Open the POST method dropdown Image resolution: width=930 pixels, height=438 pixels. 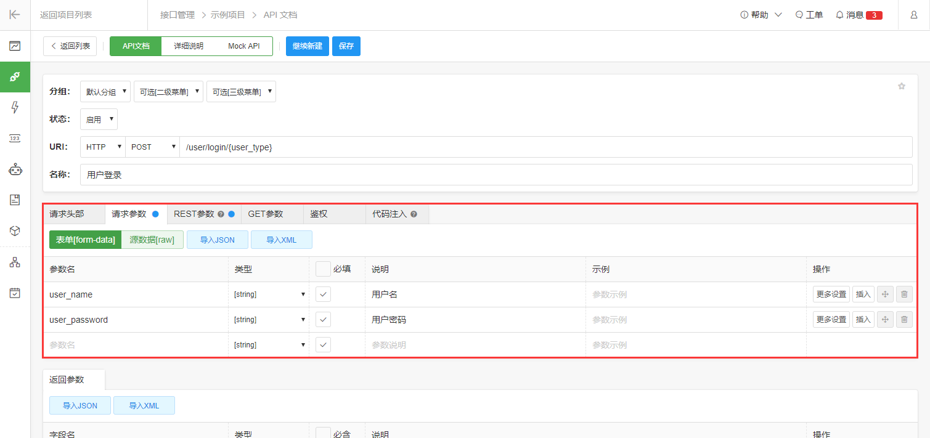click(x=153, y=147)
